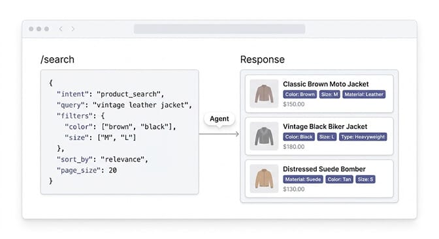Click the "sort_by": "relevance" line

[x=103, y=160]
